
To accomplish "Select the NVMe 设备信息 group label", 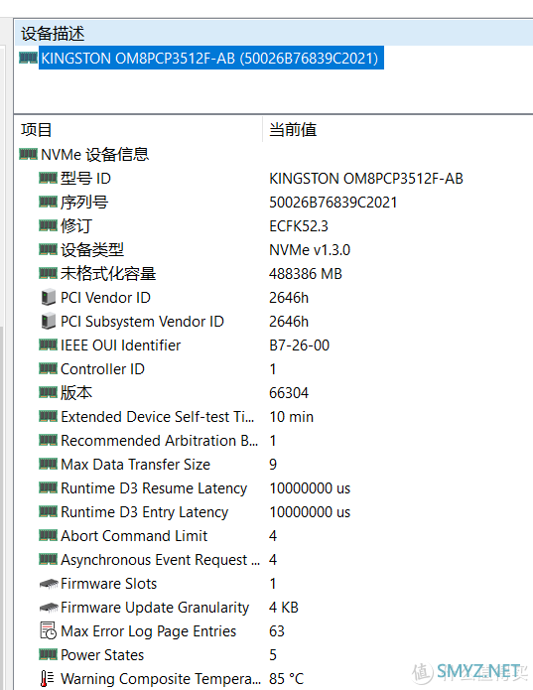I will coord(94,155).
